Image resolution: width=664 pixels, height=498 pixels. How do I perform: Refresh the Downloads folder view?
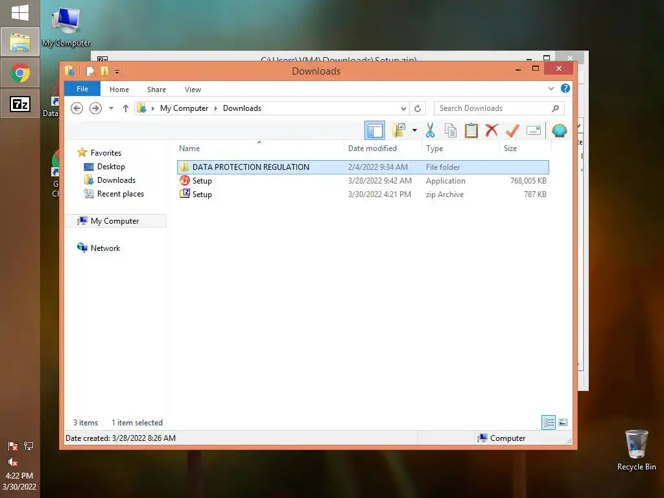[x=418, y=108]
